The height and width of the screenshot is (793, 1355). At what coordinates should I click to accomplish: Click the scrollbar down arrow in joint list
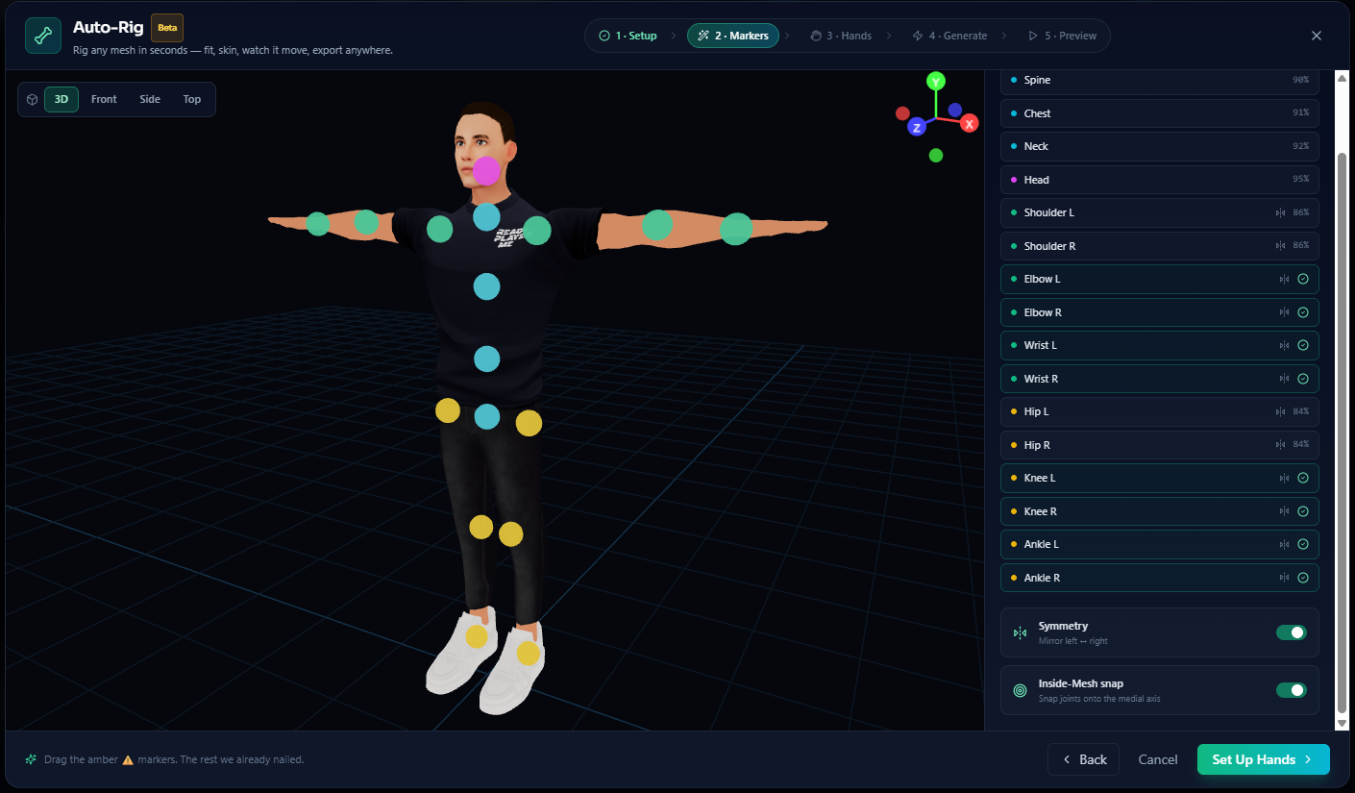pos(1343,724)
